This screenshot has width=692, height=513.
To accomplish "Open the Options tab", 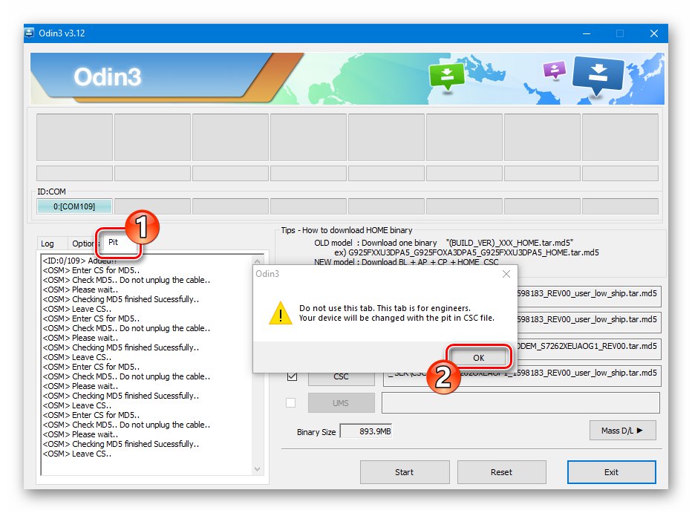I will pos(84,244).
